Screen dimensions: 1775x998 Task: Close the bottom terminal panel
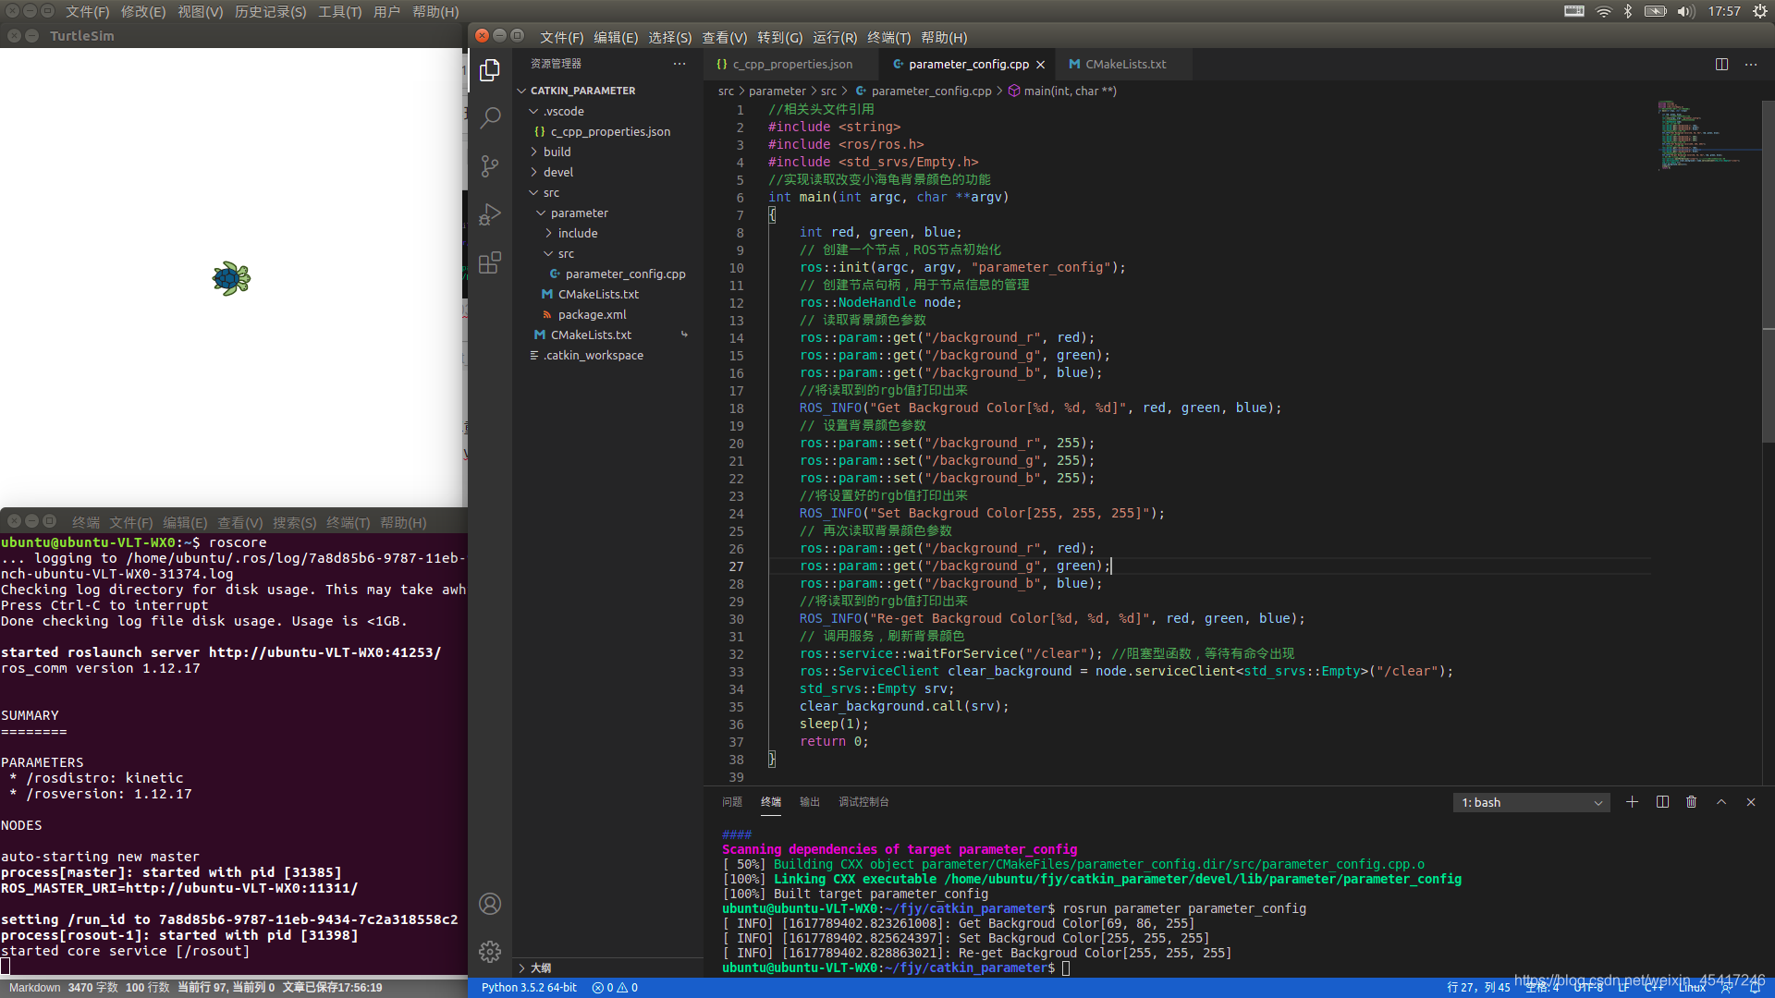point(1751,802)
